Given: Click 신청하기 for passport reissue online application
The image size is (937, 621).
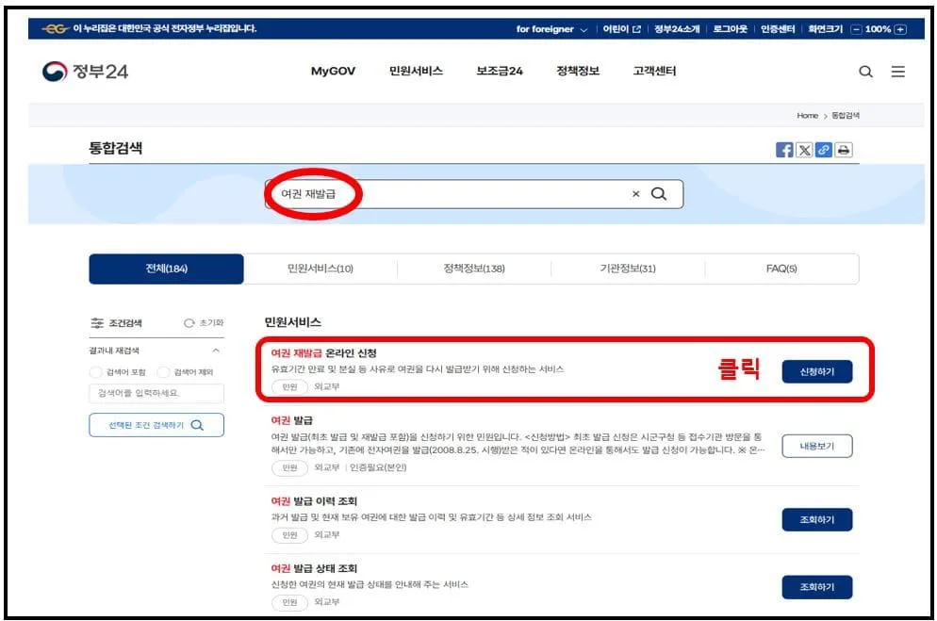Looking at the screenshot, I should click(816, 371).
